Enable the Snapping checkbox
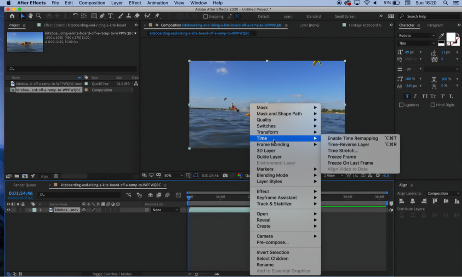This screenshot has height=277, width=462. tap(205, 16)
